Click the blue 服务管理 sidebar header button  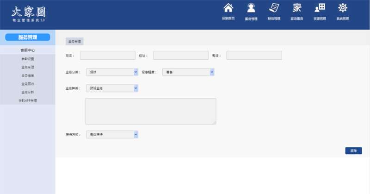[28, 37]
